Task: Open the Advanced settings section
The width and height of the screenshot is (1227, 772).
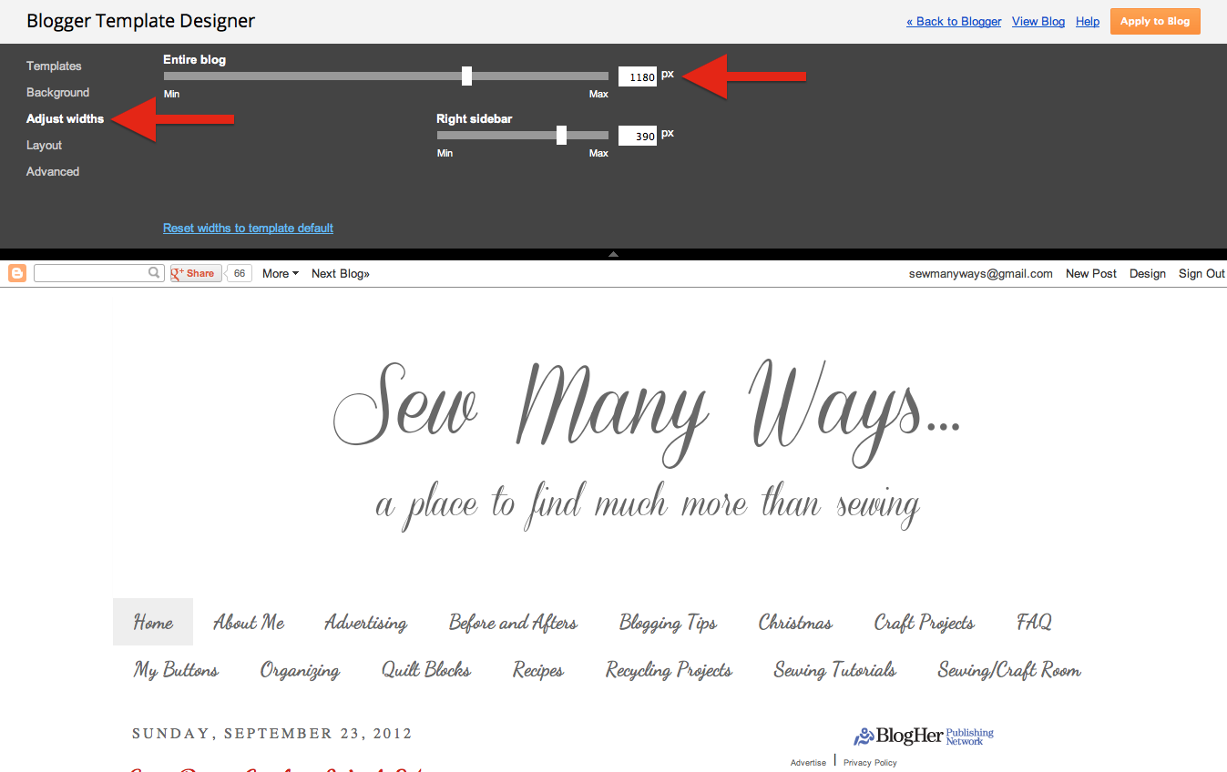Action: click(52, 171)
